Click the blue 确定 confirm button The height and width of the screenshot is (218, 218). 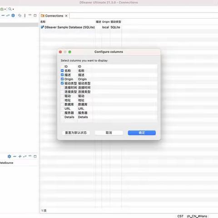pyautogui.click(x=142, y=133)
